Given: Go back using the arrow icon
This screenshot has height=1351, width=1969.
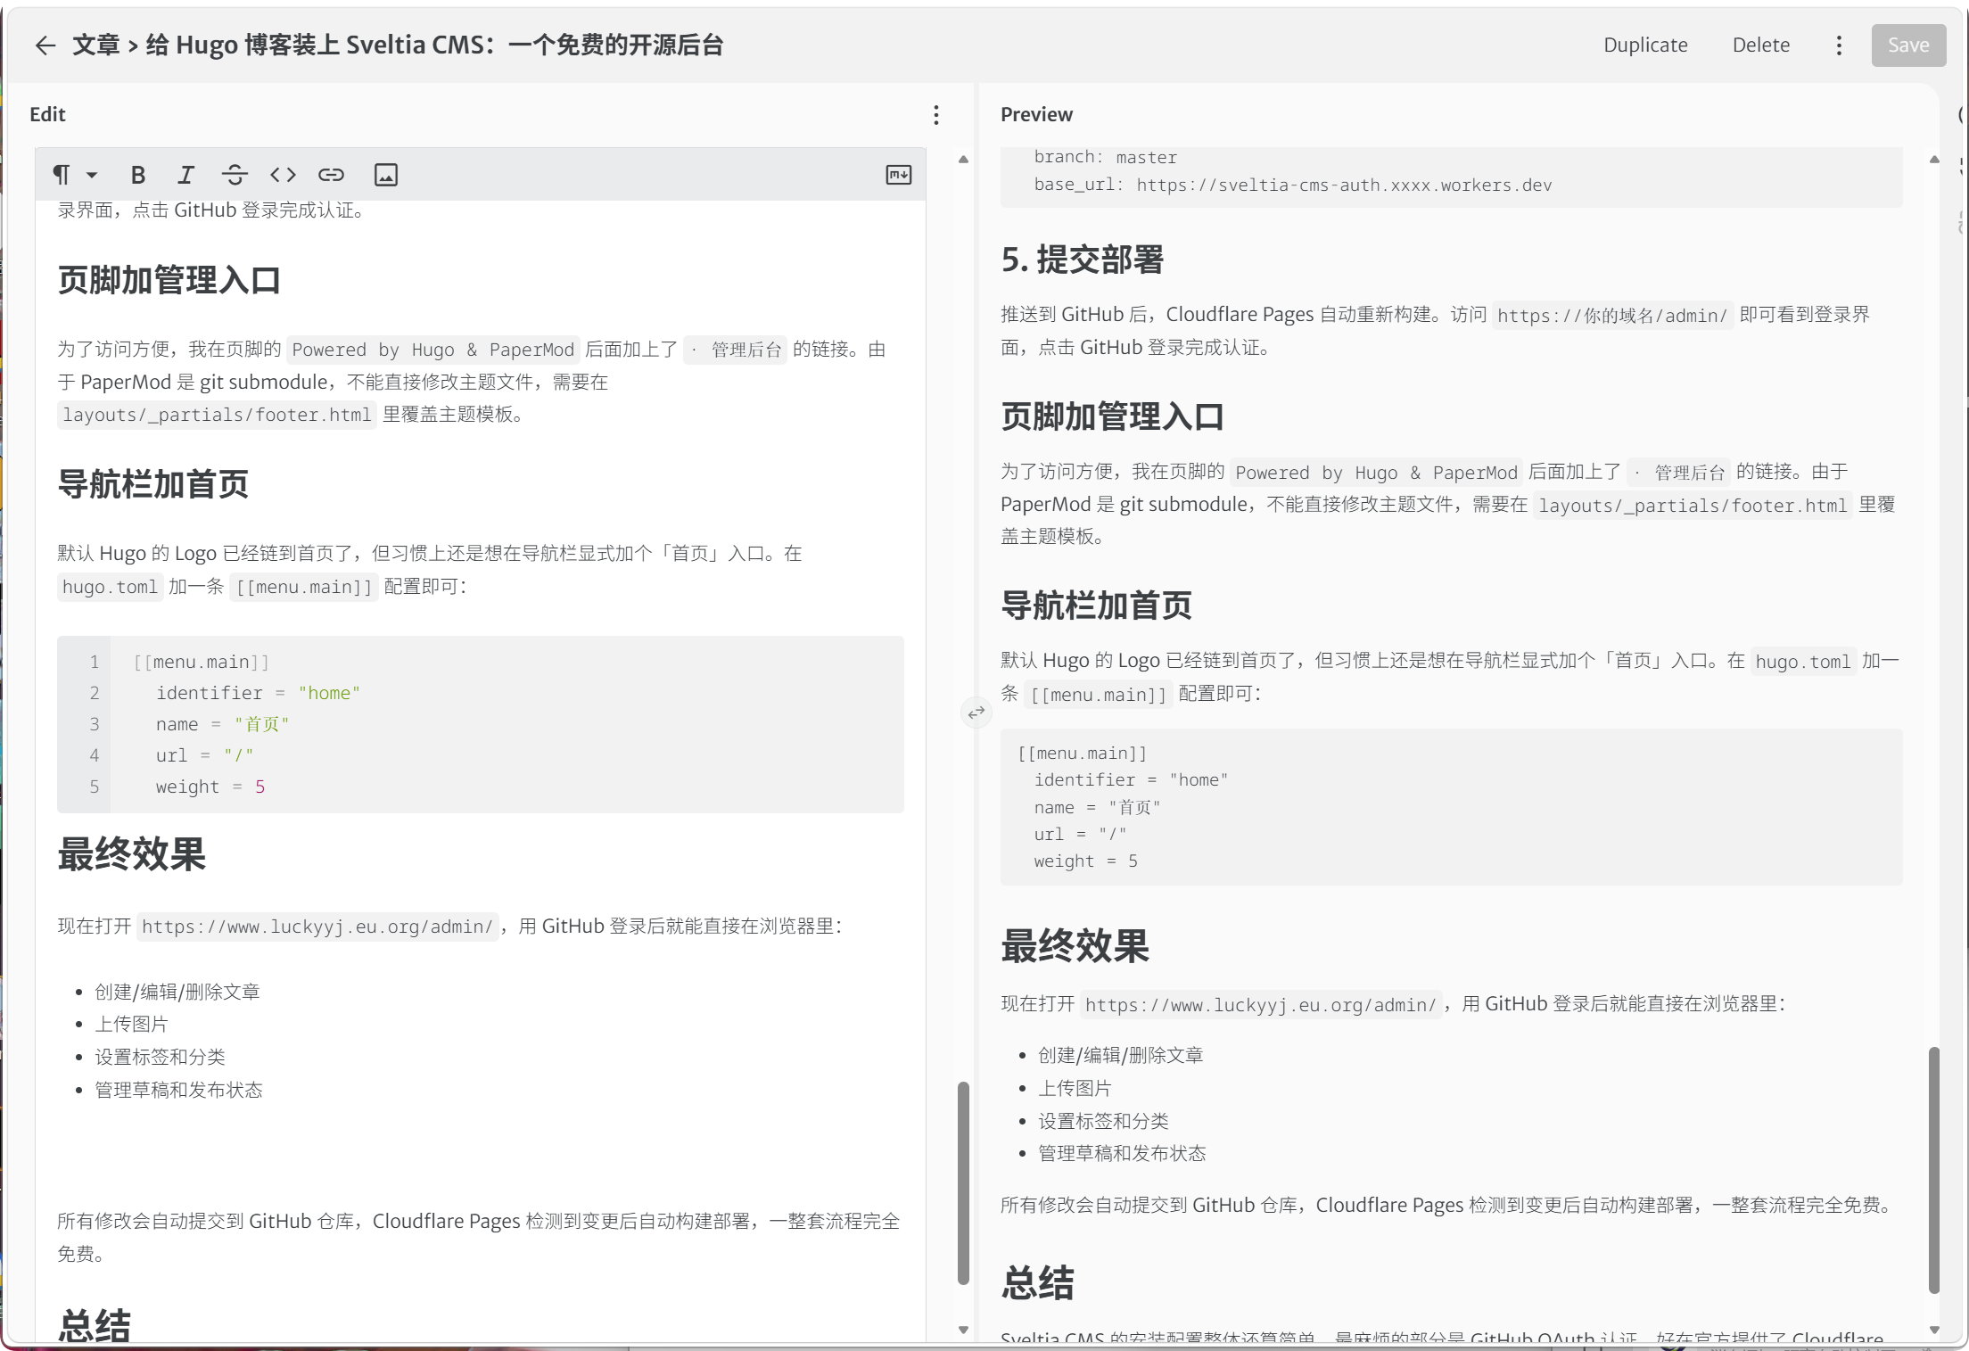Looking at the screenshot, I should click(x=45, y=45).
